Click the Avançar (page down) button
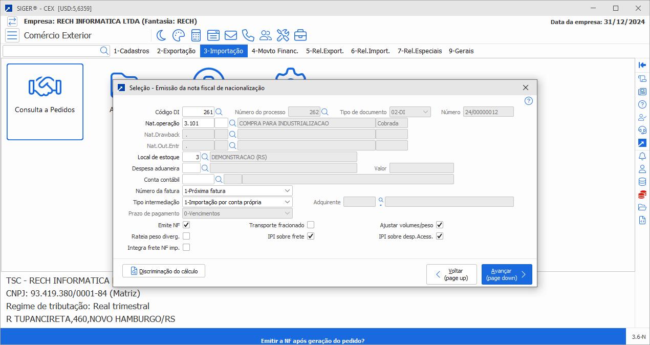This screenshot has height=345, width=650. click(506, 274)
